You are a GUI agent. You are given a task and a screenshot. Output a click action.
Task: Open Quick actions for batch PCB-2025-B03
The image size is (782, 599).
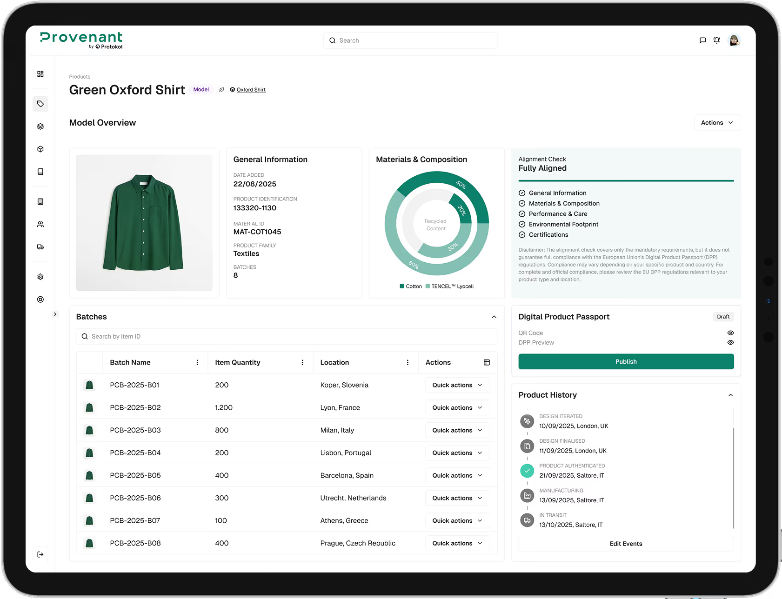pyautogui.click(x=457, y=430)
